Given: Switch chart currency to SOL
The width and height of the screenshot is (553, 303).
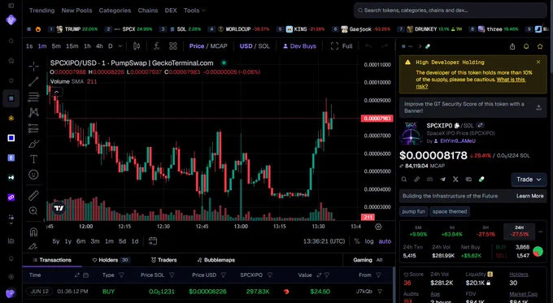Looking at the screenshot, I should click(263, 46).
